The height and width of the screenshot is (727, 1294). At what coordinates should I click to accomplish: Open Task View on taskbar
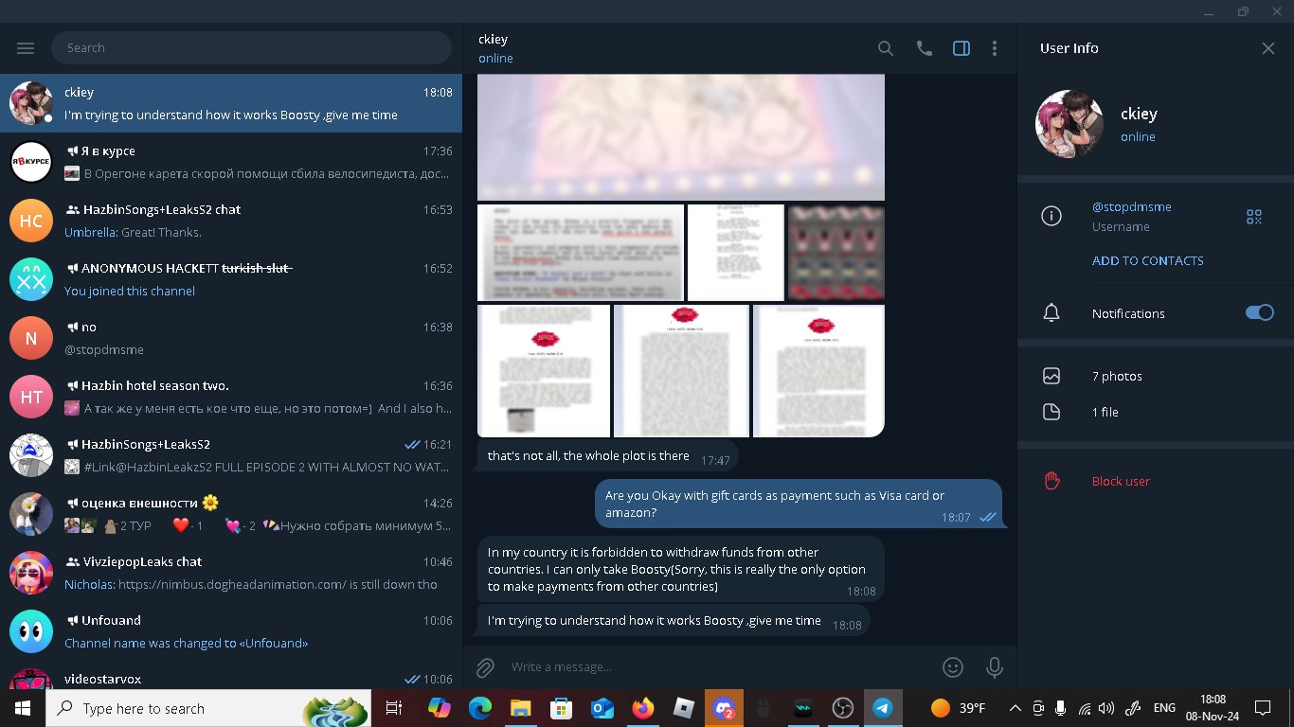(x=394, y=708)
